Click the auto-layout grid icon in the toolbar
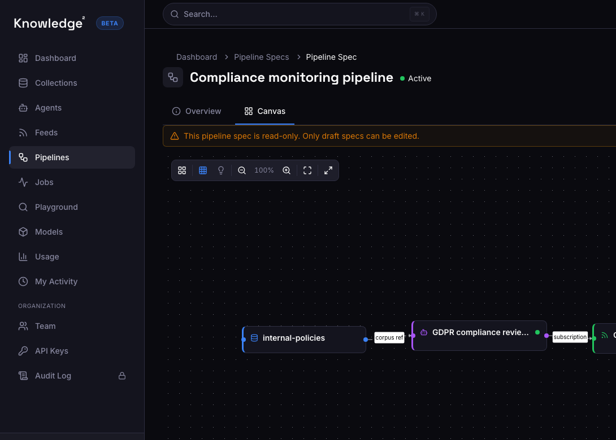616x440 pixels. [x=182, y=170]
